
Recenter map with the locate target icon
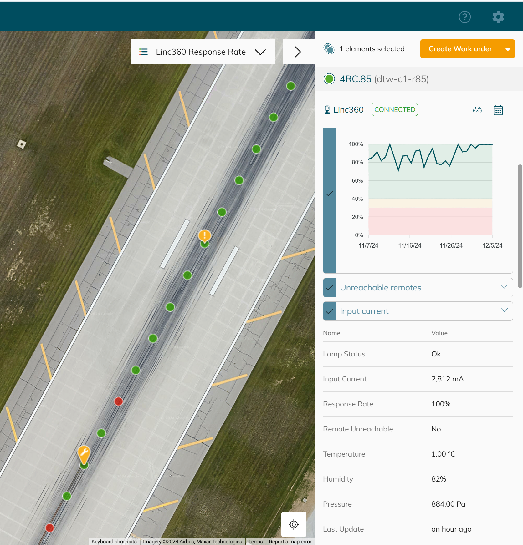(294, 524)
